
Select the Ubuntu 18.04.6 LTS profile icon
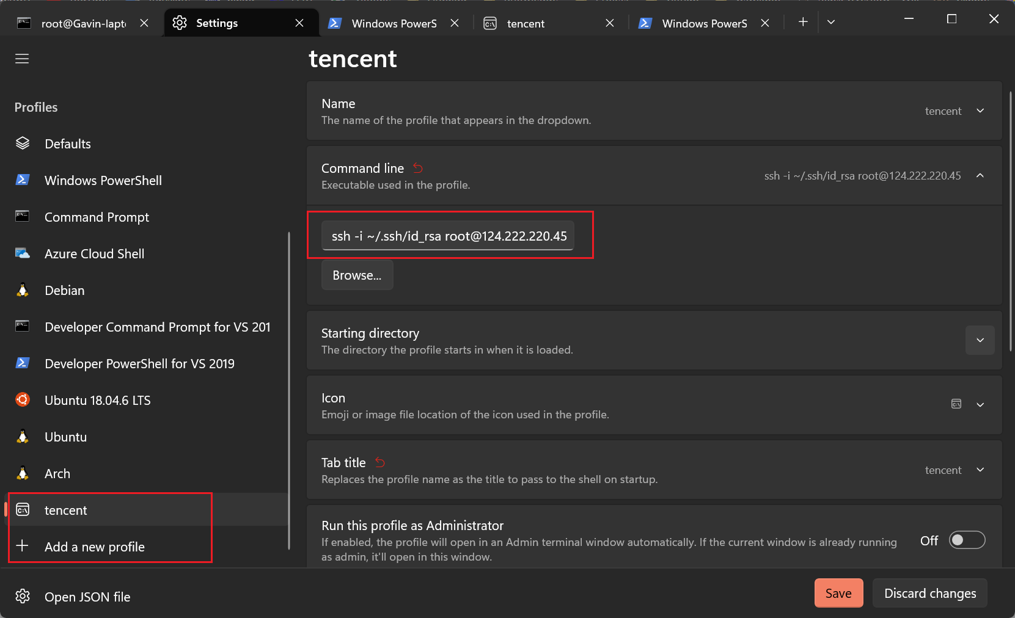click(23, 400)
